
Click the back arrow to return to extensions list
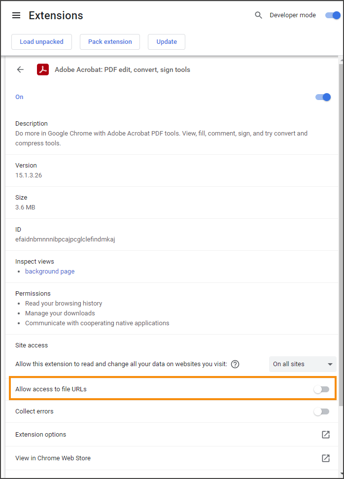pyautogui.click(x=20, y=69)
